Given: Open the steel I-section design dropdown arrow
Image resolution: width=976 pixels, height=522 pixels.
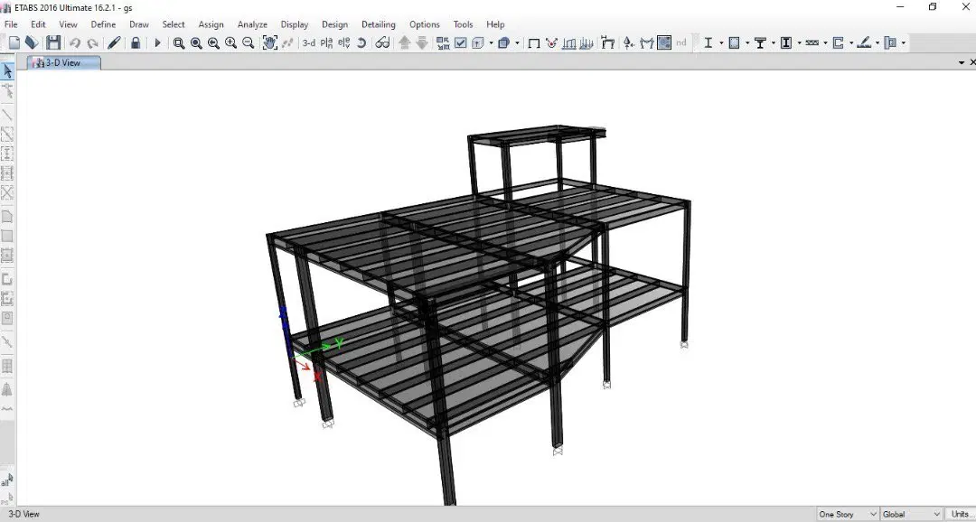Looking at the screenshot, I should 721,43.
